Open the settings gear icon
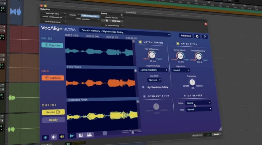The height and width of the screenshot is (145, 262). click(197, 37)
